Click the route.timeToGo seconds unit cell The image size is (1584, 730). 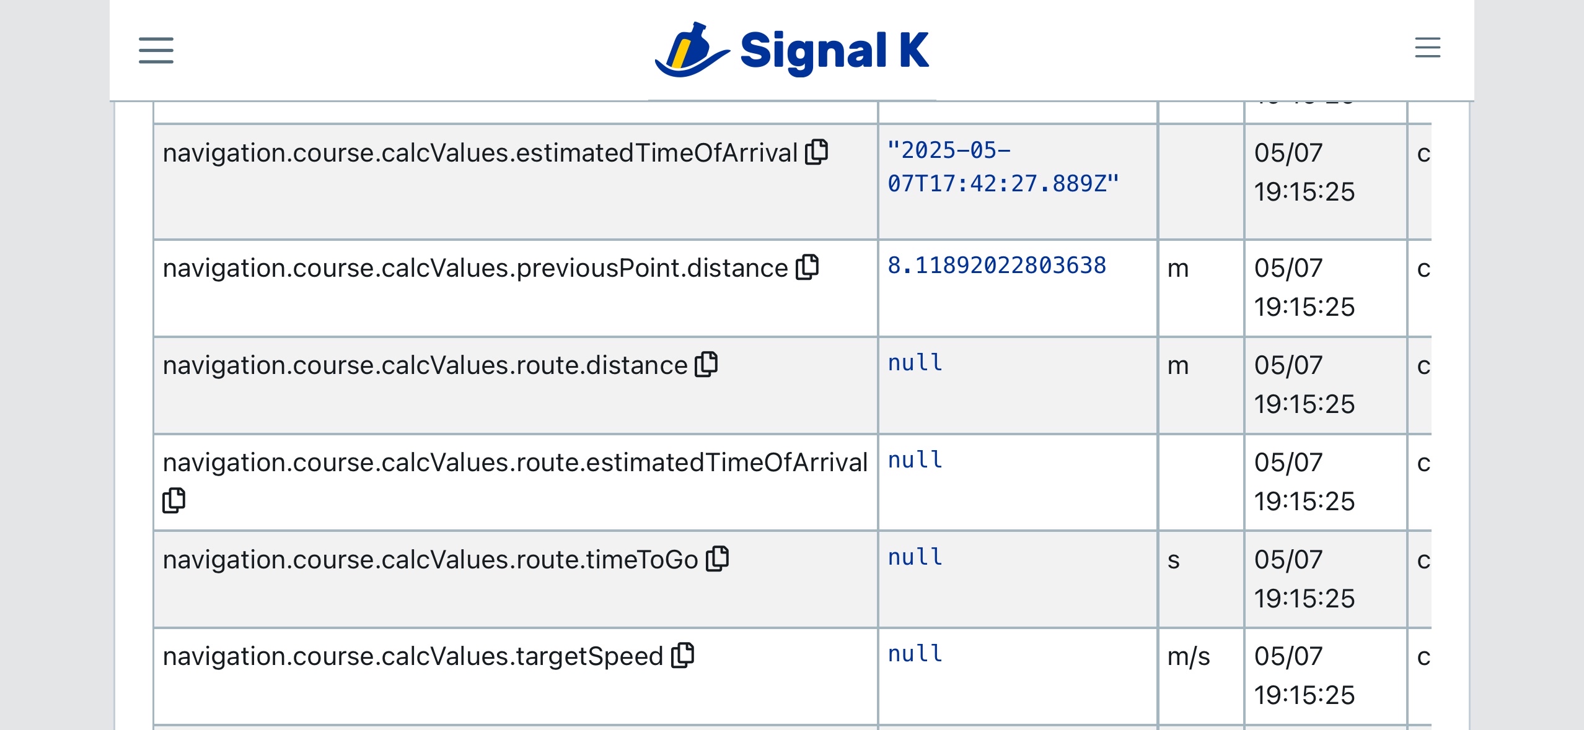[1173, 560]
